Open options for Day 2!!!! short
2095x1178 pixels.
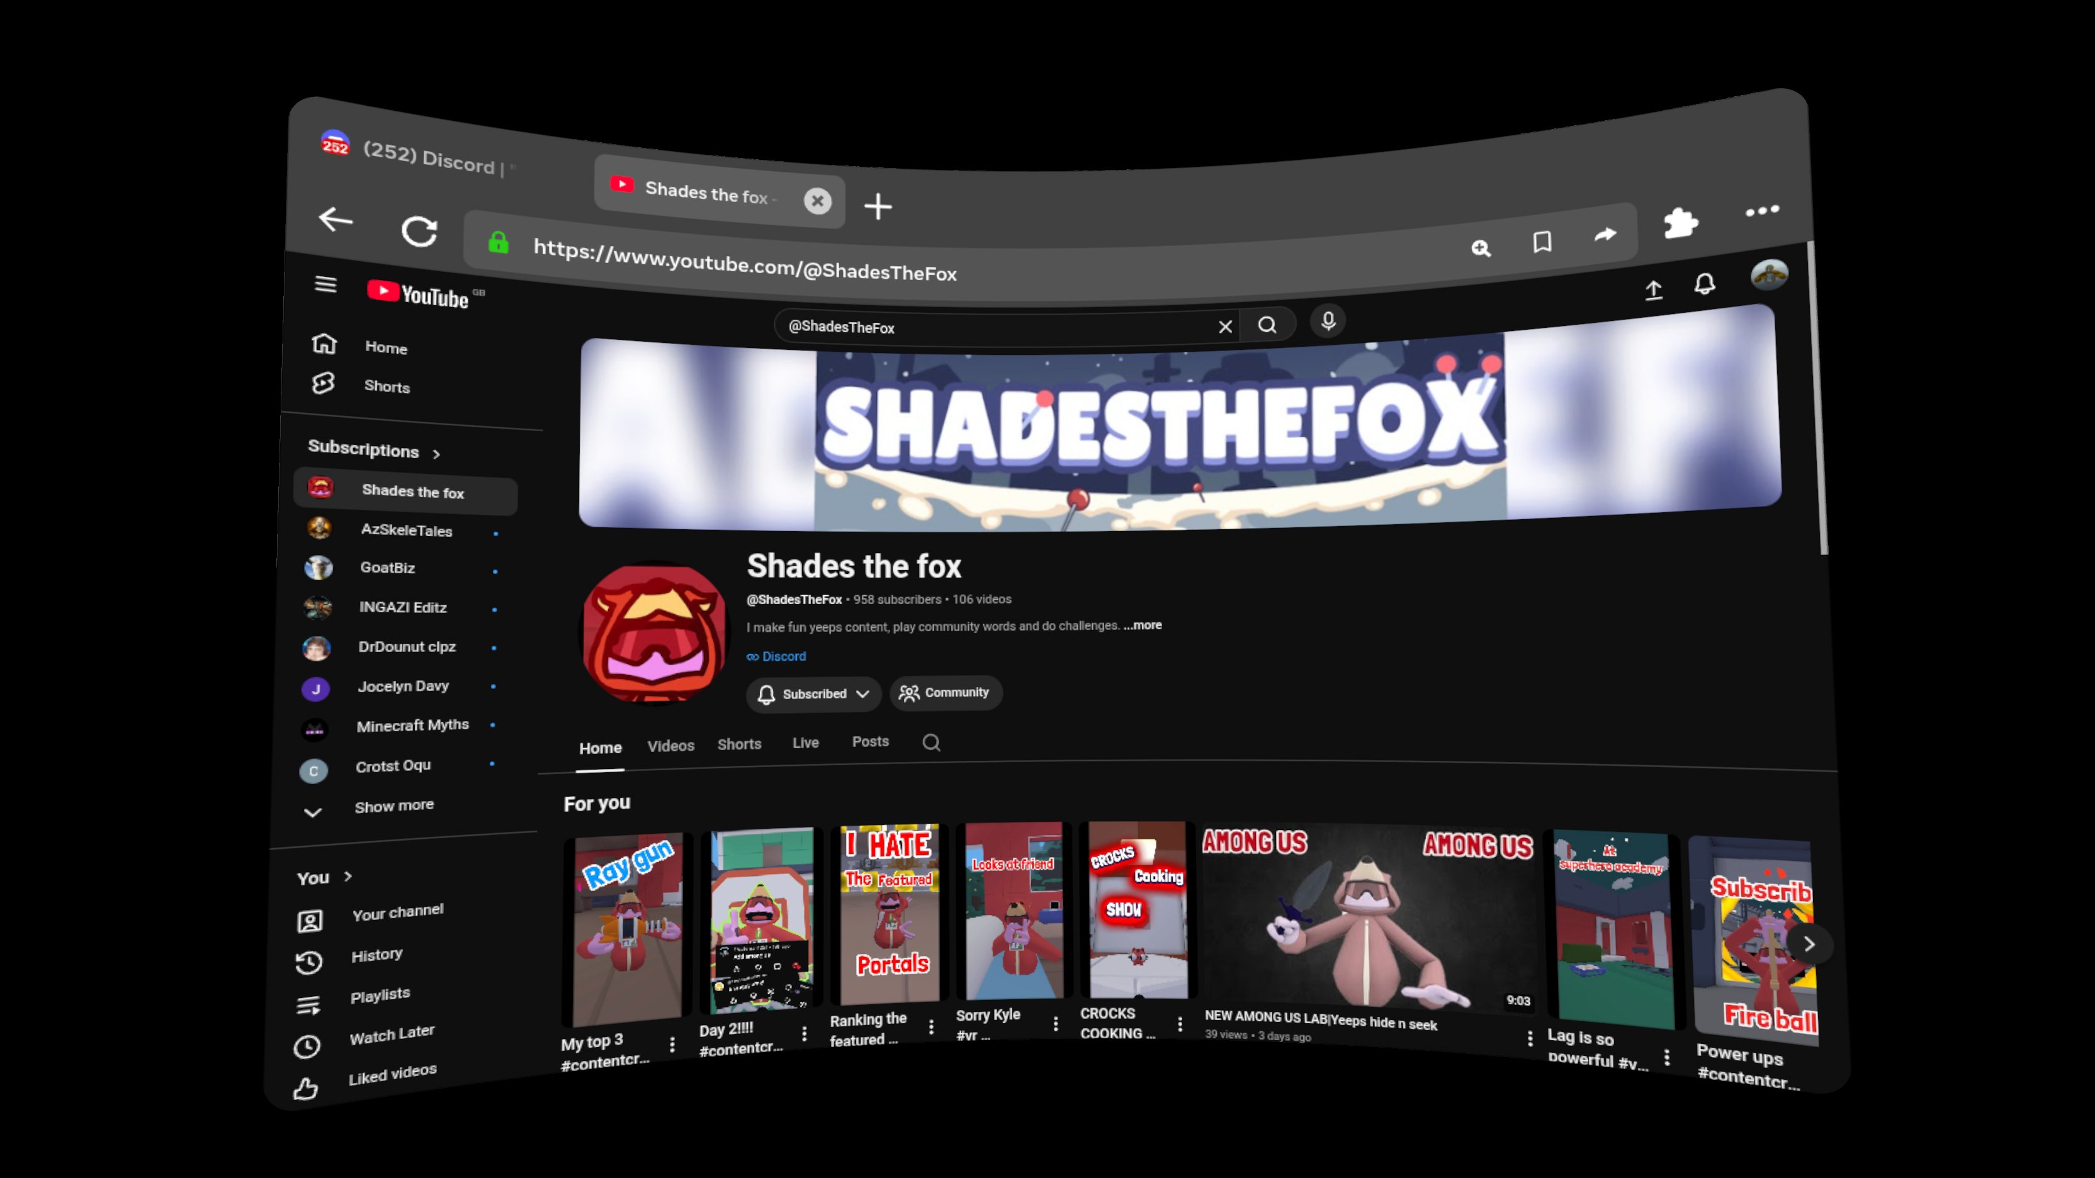pos(805,1033)
